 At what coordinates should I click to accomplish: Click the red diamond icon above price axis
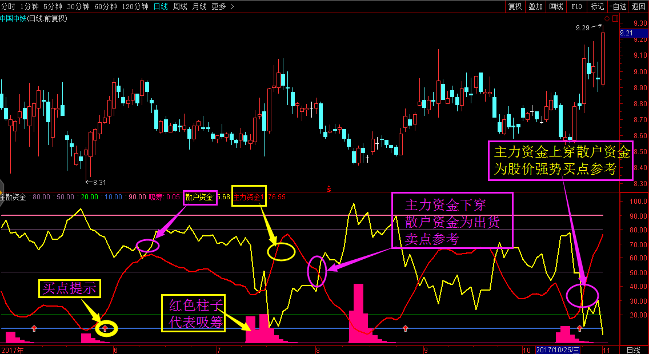click(606, 18)
